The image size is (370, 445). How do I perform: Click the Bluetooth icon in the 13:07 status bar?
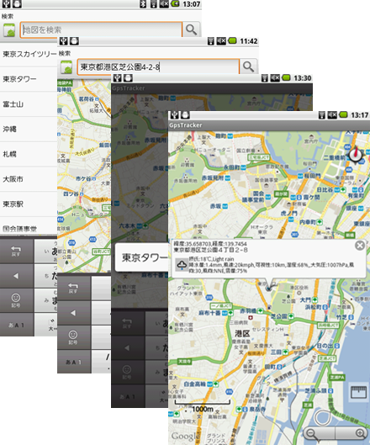[143, 4]
